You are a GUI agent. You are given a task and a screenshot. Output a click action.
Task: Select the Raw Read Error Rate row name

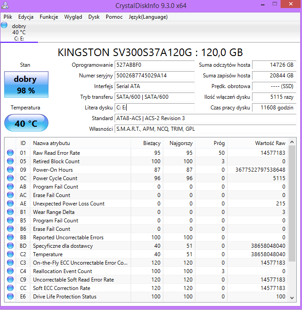57,153
